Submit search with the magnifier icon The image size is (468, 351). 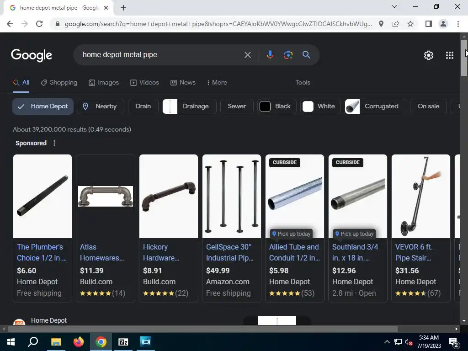[306, 55]
